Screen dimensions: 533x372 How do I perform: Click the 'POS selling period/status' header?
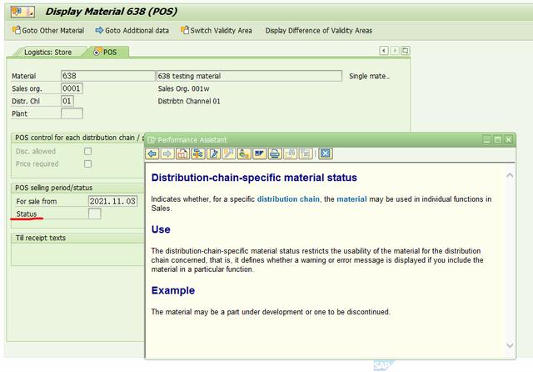tap(53, 188)
